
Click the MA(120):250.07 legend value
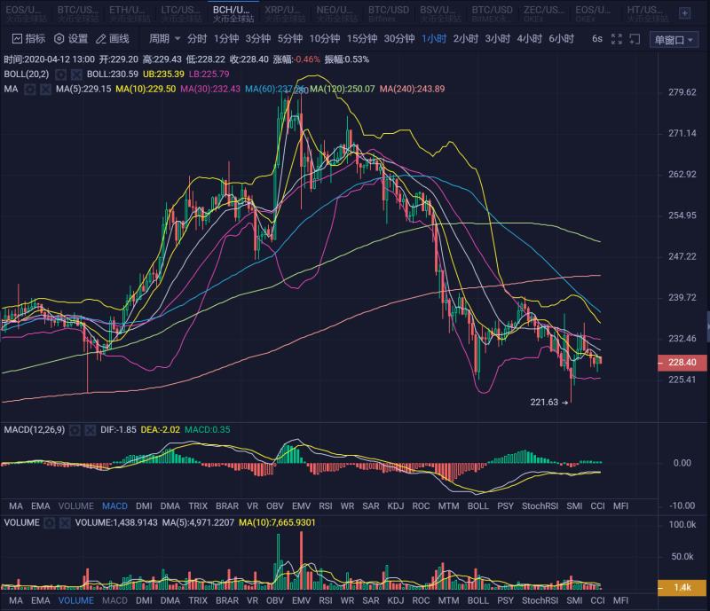tap(343, 90)
